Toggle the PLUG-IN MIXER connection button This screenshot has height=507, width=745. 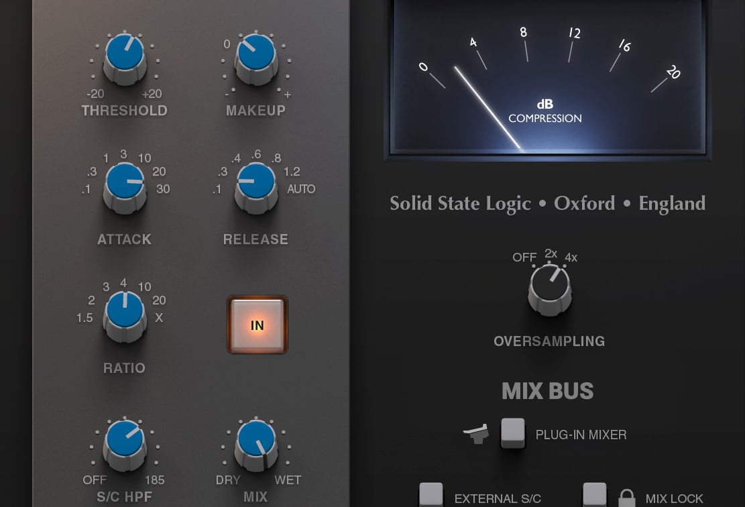pos(514,433)
